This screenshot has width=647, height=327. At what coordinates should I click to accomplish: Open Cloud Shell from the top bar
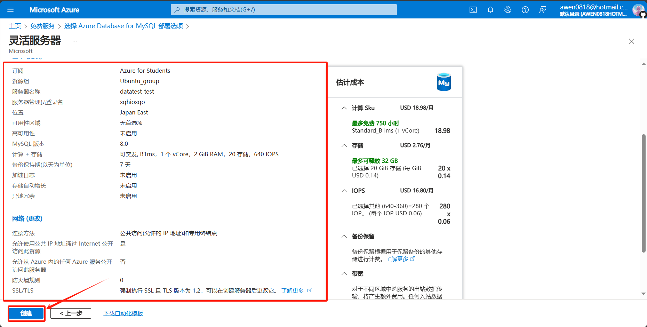coord(473,10)
